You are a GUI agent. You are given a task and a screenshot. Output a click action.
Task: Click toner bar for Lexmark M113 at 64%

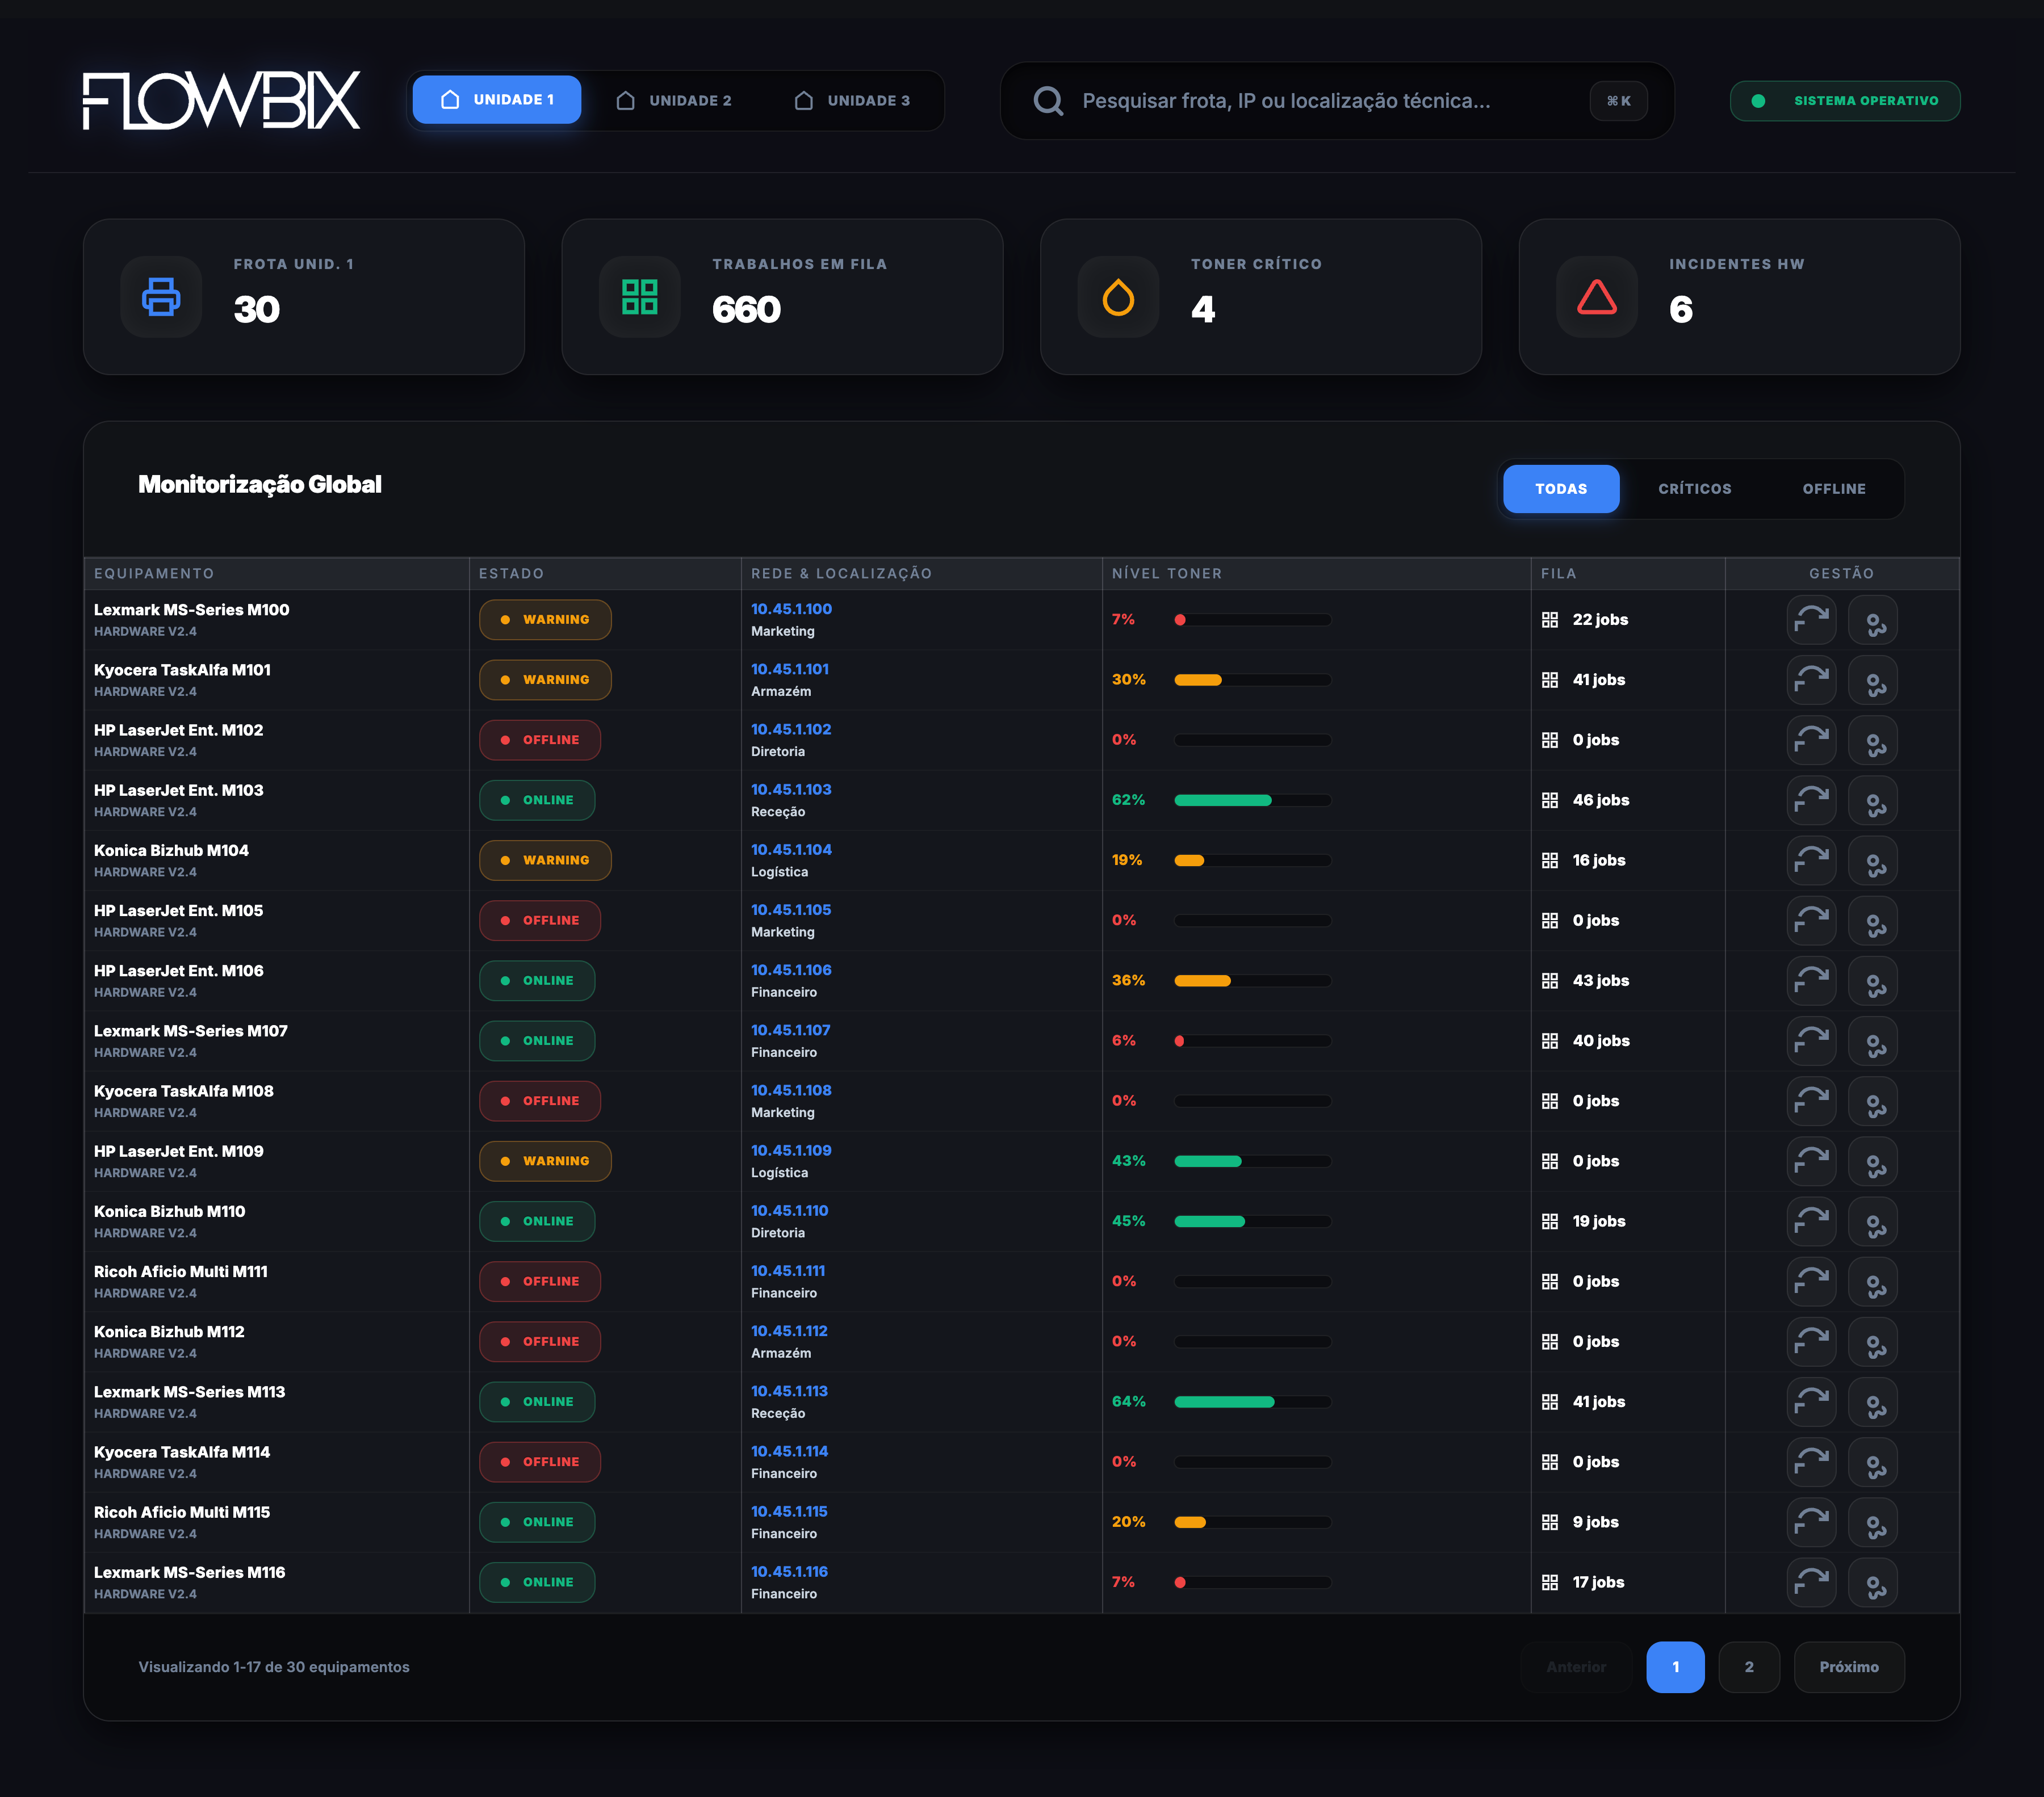point(1252,1402)
